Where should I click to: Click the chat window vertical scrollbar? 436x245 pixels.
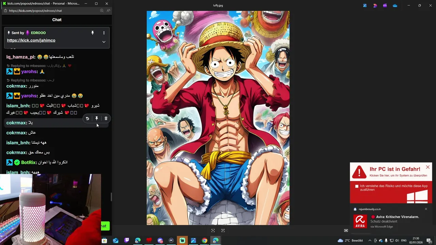click(x=111, y=197)
